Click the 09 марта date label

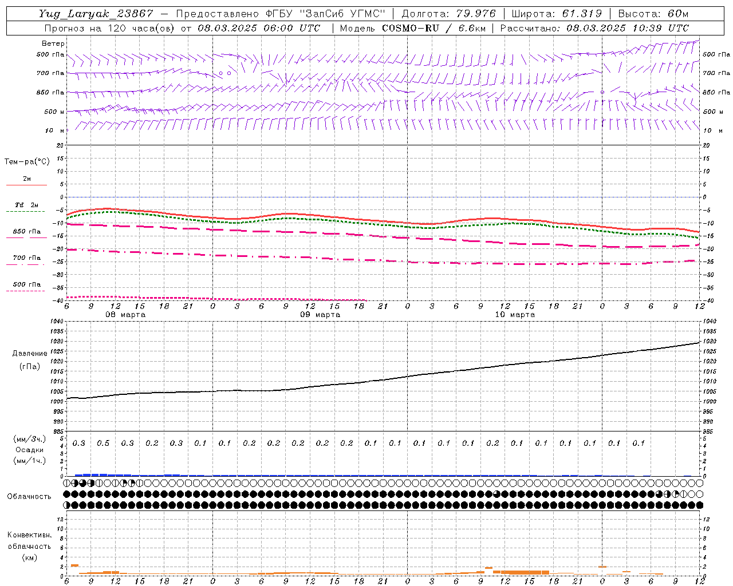pos(320,315)
